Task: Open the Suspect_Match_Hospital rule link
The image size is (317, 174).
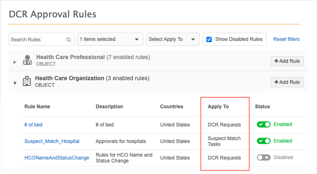Action: click(x=52, y=141)
